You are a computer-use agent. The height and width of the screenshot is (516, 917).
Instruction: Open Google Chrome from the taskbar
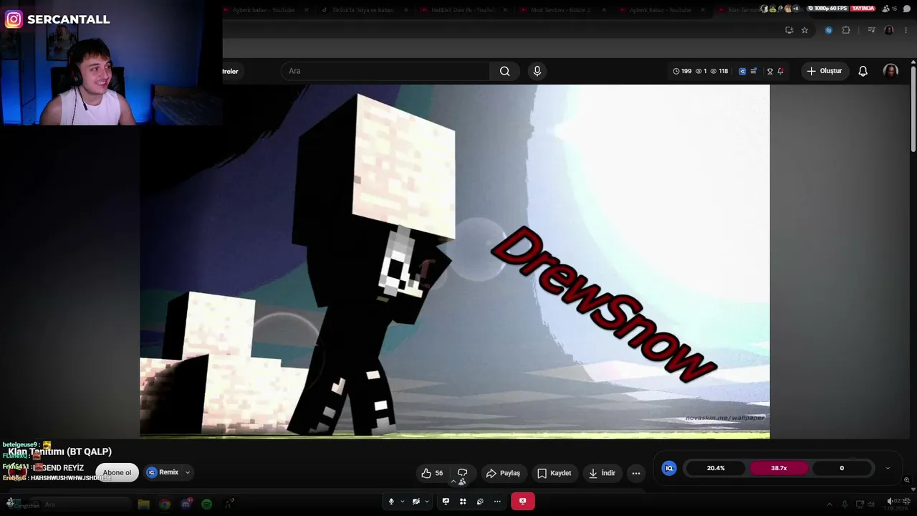pos(165,505)
